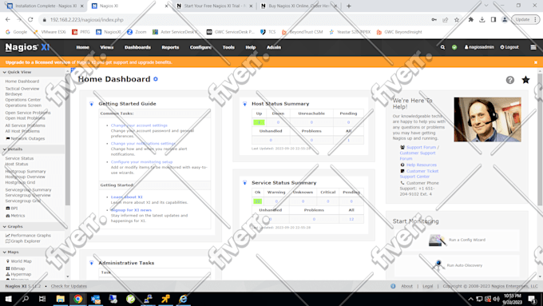This screenshot has height=306, width=543.
Task: Open Performance Graphs in sidebar
Action: point(29,236)
